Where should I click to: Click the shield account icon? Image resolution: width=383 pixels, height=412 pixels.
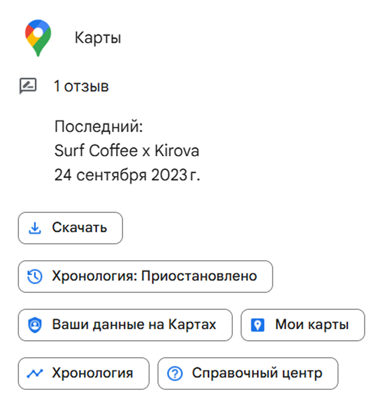pyautogui.click(x=35, y=325)
